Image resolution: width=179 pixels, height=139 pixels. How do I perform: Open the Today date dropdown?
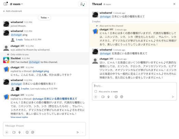pos(44,18)
